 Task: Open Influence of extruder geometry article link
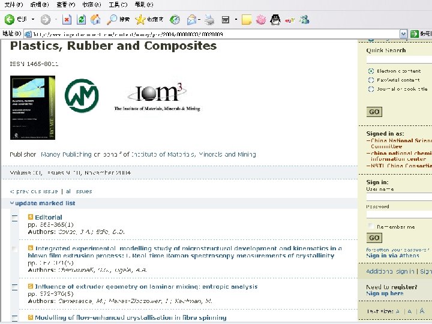pos(146,287)
